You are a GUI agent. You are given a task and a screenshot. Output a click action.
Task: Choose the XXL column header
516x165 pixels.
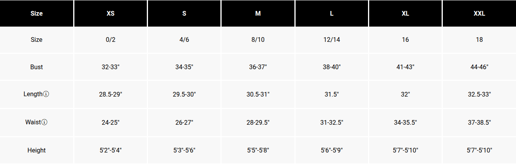[479, 13]
